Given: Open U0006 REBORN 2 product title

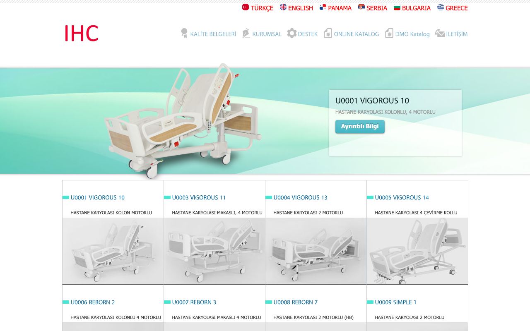Looking at the screenshot, I should [x=93, y=302].
